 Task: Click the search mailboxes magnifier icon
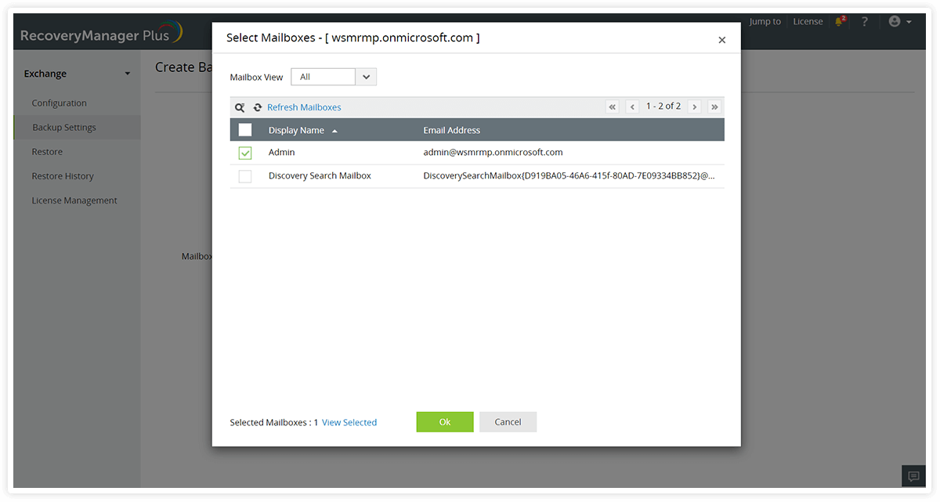point(240,107)
